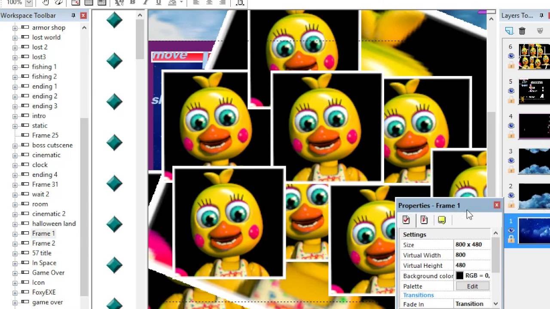
Task: Hide layer 5 with its eye toggle
Action: [511, 91]
